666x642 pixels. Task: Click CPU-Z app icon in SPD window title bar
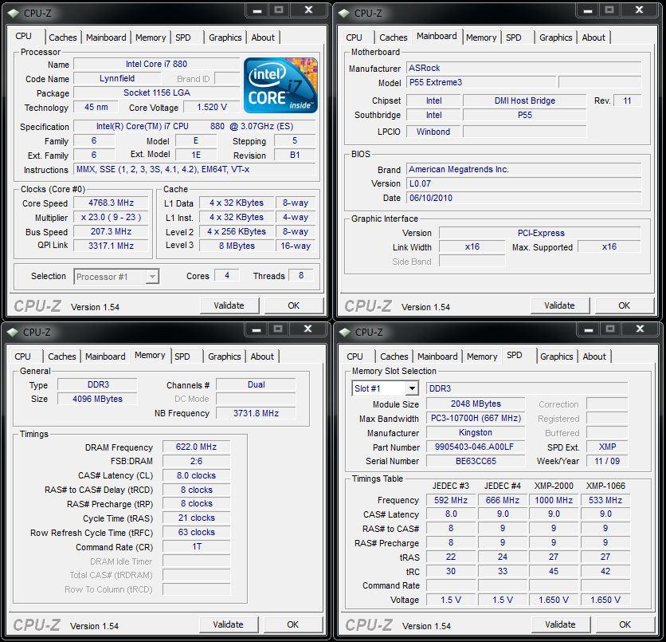click(x=345, y=332)
